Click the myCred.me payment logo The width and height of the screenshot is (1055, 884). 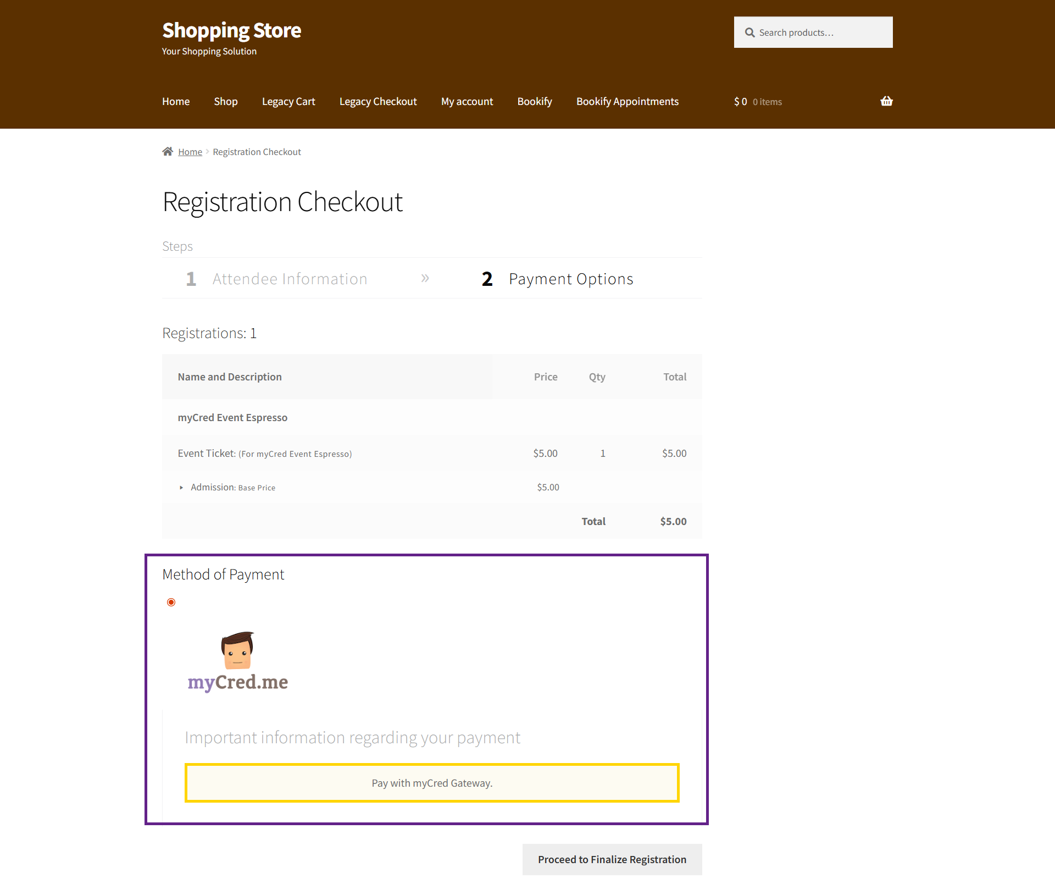(x=237, y=662)
